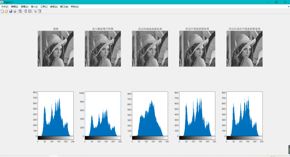Click the 经过中值滤波器处理 title text
This screenshot has height=157, width=290.
197,29
